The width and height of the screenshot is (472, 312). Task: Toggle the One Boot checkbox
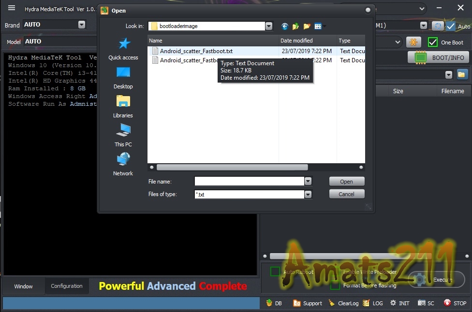click(432, 43)
